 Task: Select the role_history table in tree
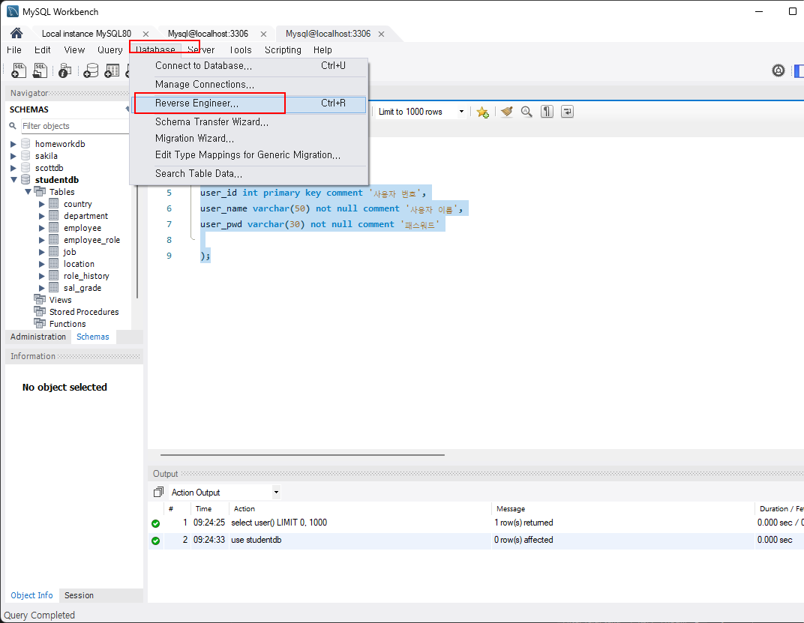pyautogui.click(x=87, y=276)
